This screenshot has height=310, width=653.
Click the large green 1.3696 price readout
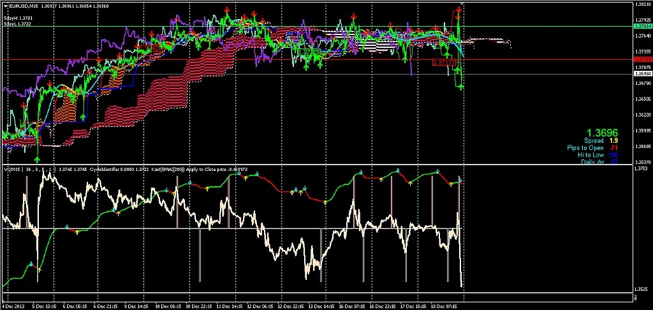602,133
